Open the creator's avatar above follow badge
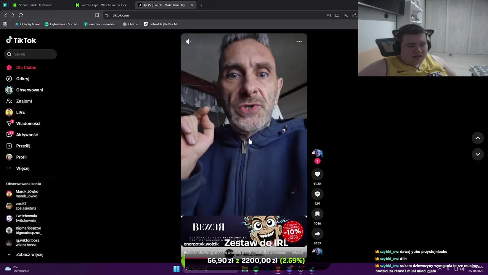Viewport: 488px width, 275px height. (317, 154)
